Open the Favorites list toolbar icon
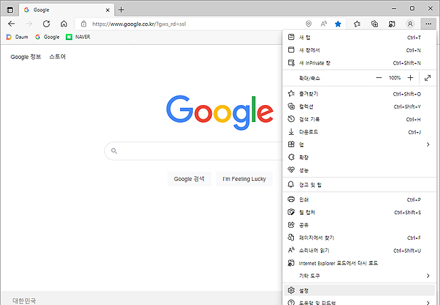The width and height of the screenshot is (440, 305). click(357, 24)
